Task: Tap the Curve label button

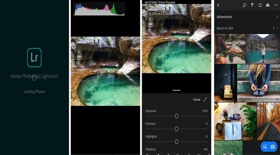Action: click(197, 99)
